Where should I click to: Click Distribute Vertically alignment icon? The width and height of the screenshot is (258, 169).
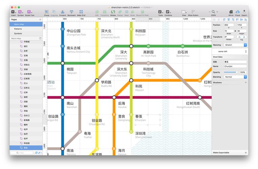(219, 20)
